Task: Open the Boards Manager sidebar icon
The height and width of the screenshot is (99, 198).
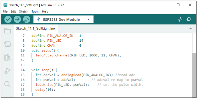Action: 8,44
